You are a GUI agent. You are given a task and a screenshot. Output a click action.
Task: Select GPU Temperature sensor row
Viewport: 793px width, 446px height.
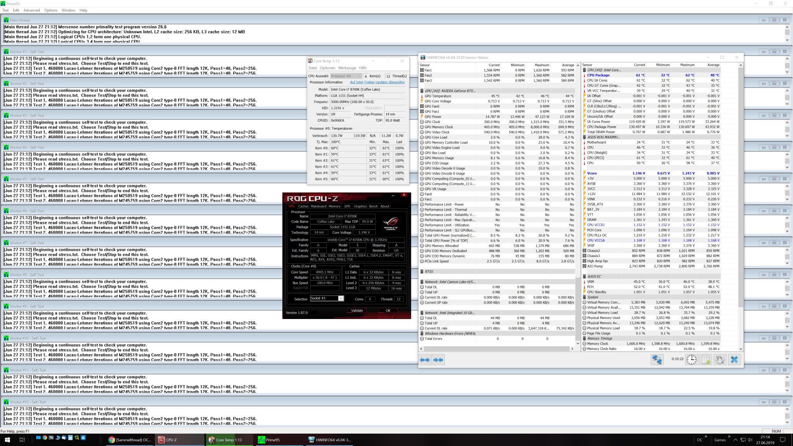tap(497, 96)
